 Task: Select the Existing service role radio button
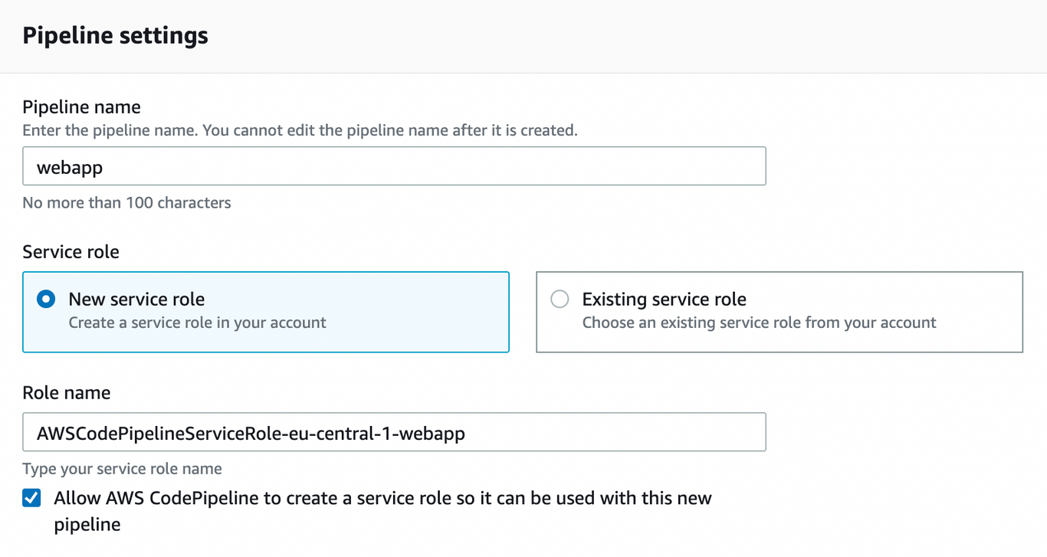tap(559, 299)
